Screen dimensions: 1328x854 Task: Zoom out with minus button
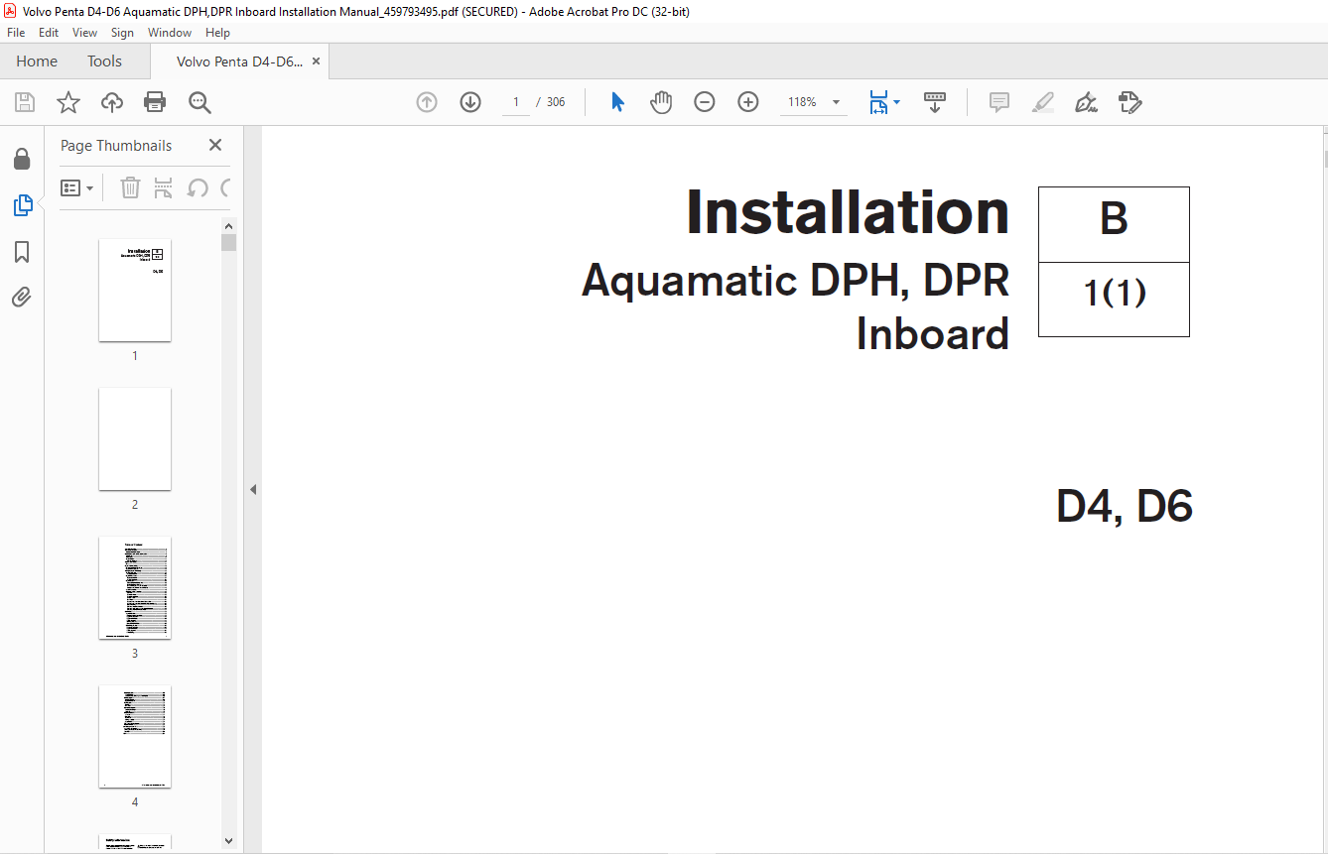coord(705,102)
